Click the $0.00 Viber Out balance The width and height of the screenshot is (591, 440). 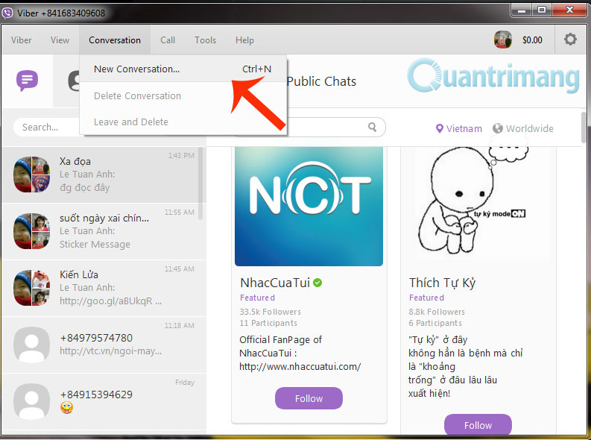point(532,40)
